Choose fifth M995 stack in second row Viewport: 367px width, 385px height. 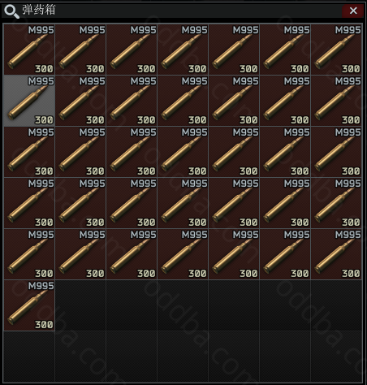click(x=234, y=101)
